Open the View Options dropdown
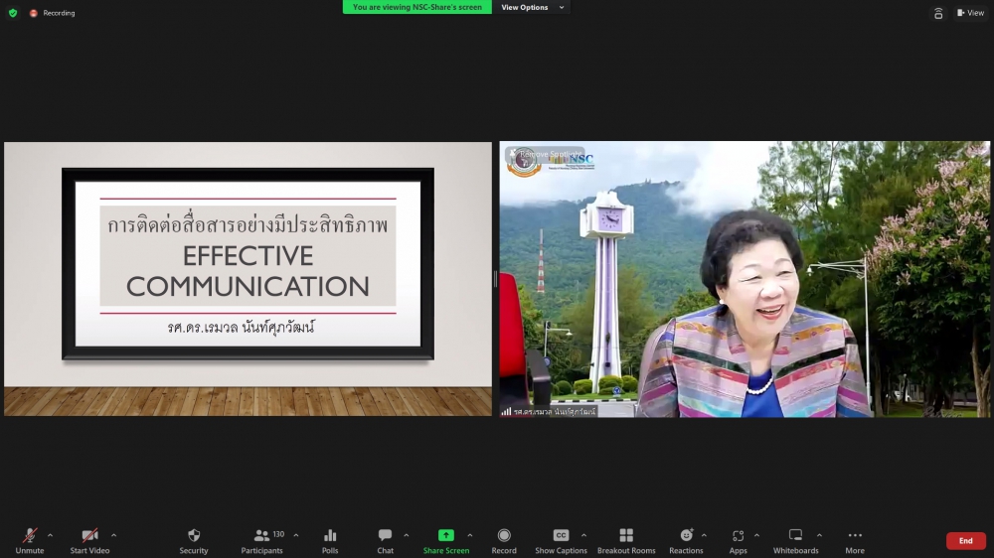The image size is (994, 558). coord(532,7)
